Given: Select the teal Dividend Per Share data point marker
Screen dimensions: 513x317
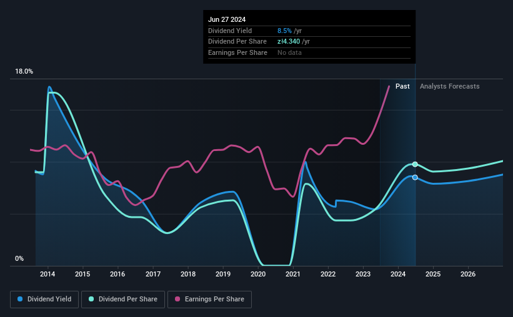Looking at the screenshot, I should pos(415,164).
